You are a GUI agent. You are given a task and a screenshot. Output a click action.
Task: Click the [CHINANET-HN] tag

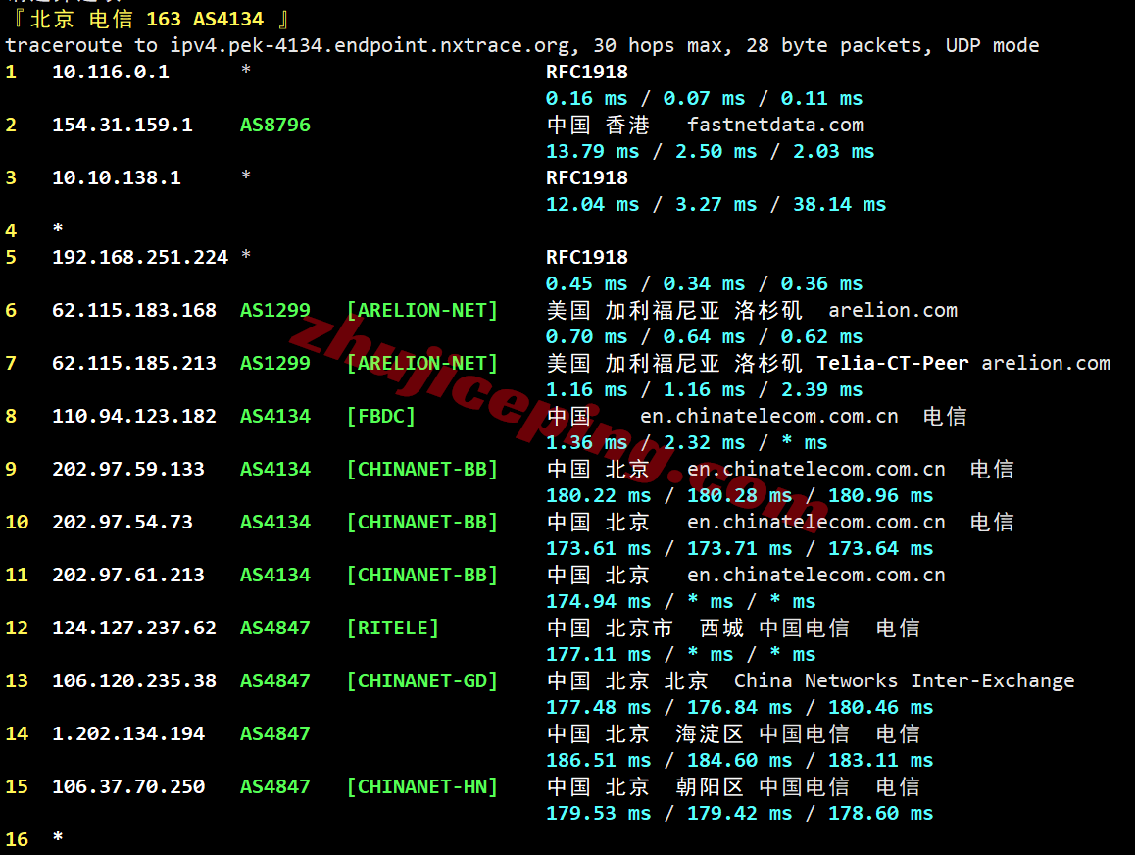(422, 787)
